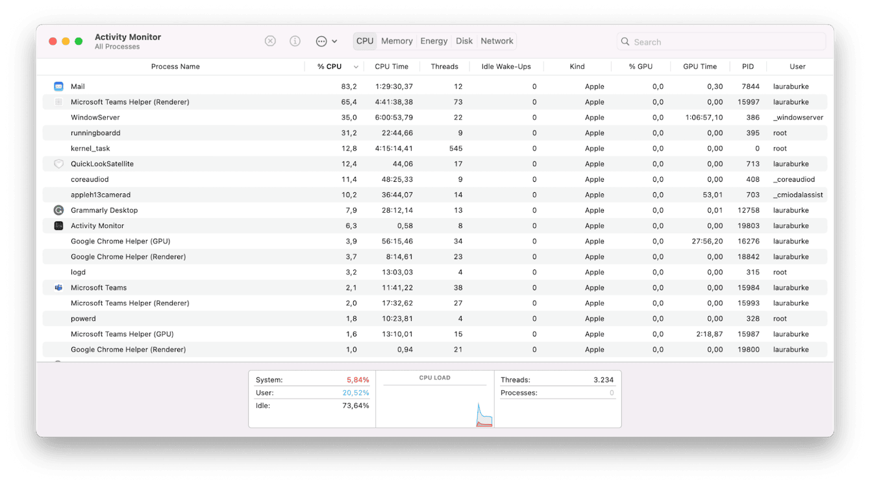Click the search magnifier icon
This screenshot has width=870, height=485.
[625, 41]
